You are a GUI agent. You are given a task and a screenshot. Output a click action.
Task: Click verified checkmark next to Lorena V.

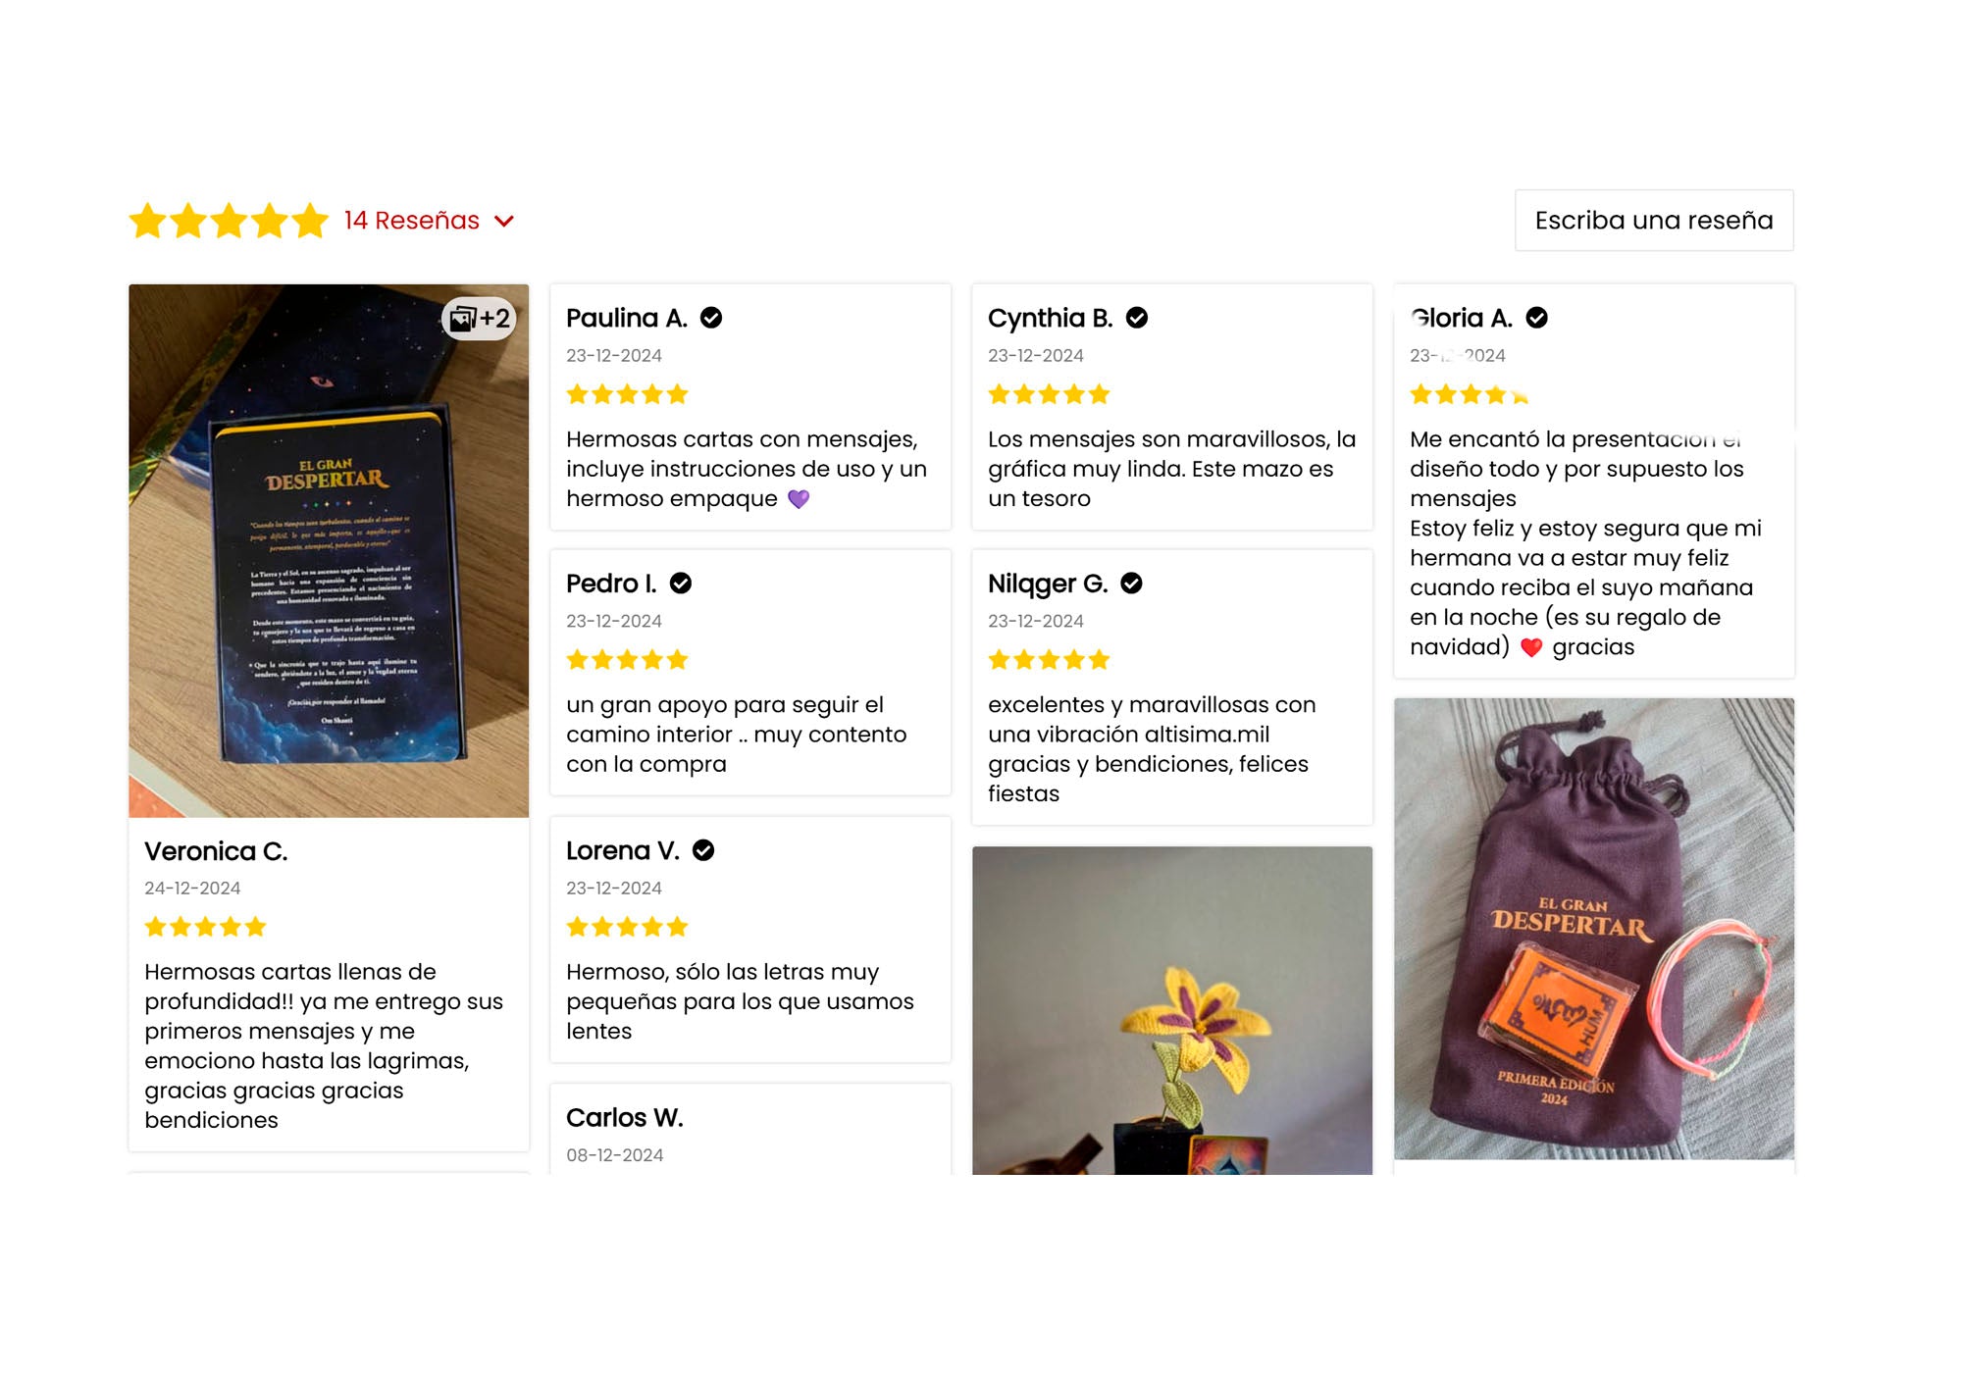tap(703, 850)
